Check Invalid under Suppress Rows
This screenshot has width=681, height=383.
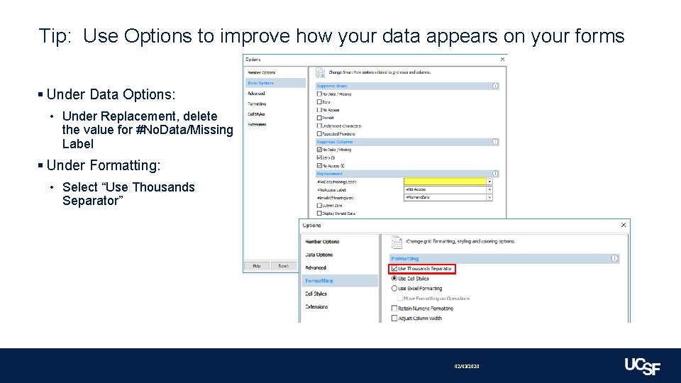click(319, 118)
